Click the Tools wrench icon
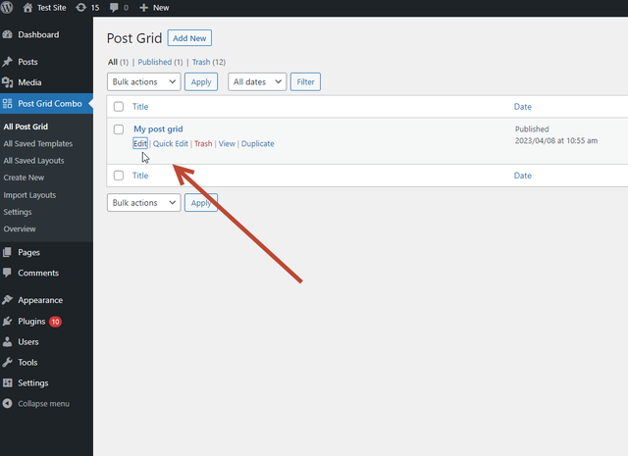Image resolution: width=628 pixels, height=456 pixels. (x=7, y=362)
